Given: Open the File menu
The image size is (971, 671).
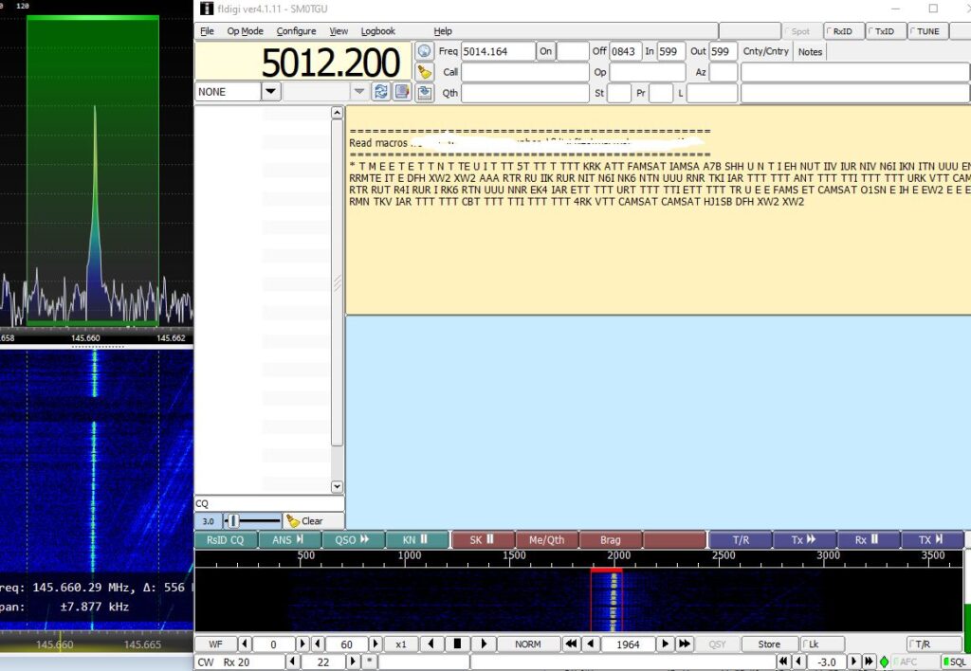Looking at the screenshot, I should click(207, 31).
